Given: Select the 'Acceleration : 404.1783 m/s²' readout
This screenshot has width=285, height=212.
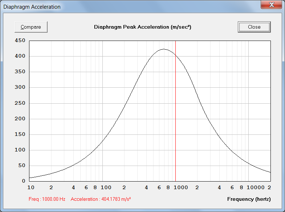Looking at the screenshot, I should 101,199.
